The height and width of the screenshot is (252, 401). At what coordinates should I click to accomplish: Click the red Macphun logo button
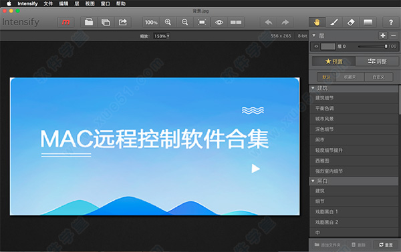pos(65,23)
